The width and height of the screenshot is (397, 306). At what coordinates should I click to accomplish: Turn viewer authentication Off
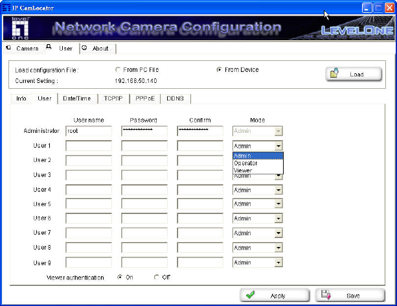pyautogui.click(x=156, y=277)
